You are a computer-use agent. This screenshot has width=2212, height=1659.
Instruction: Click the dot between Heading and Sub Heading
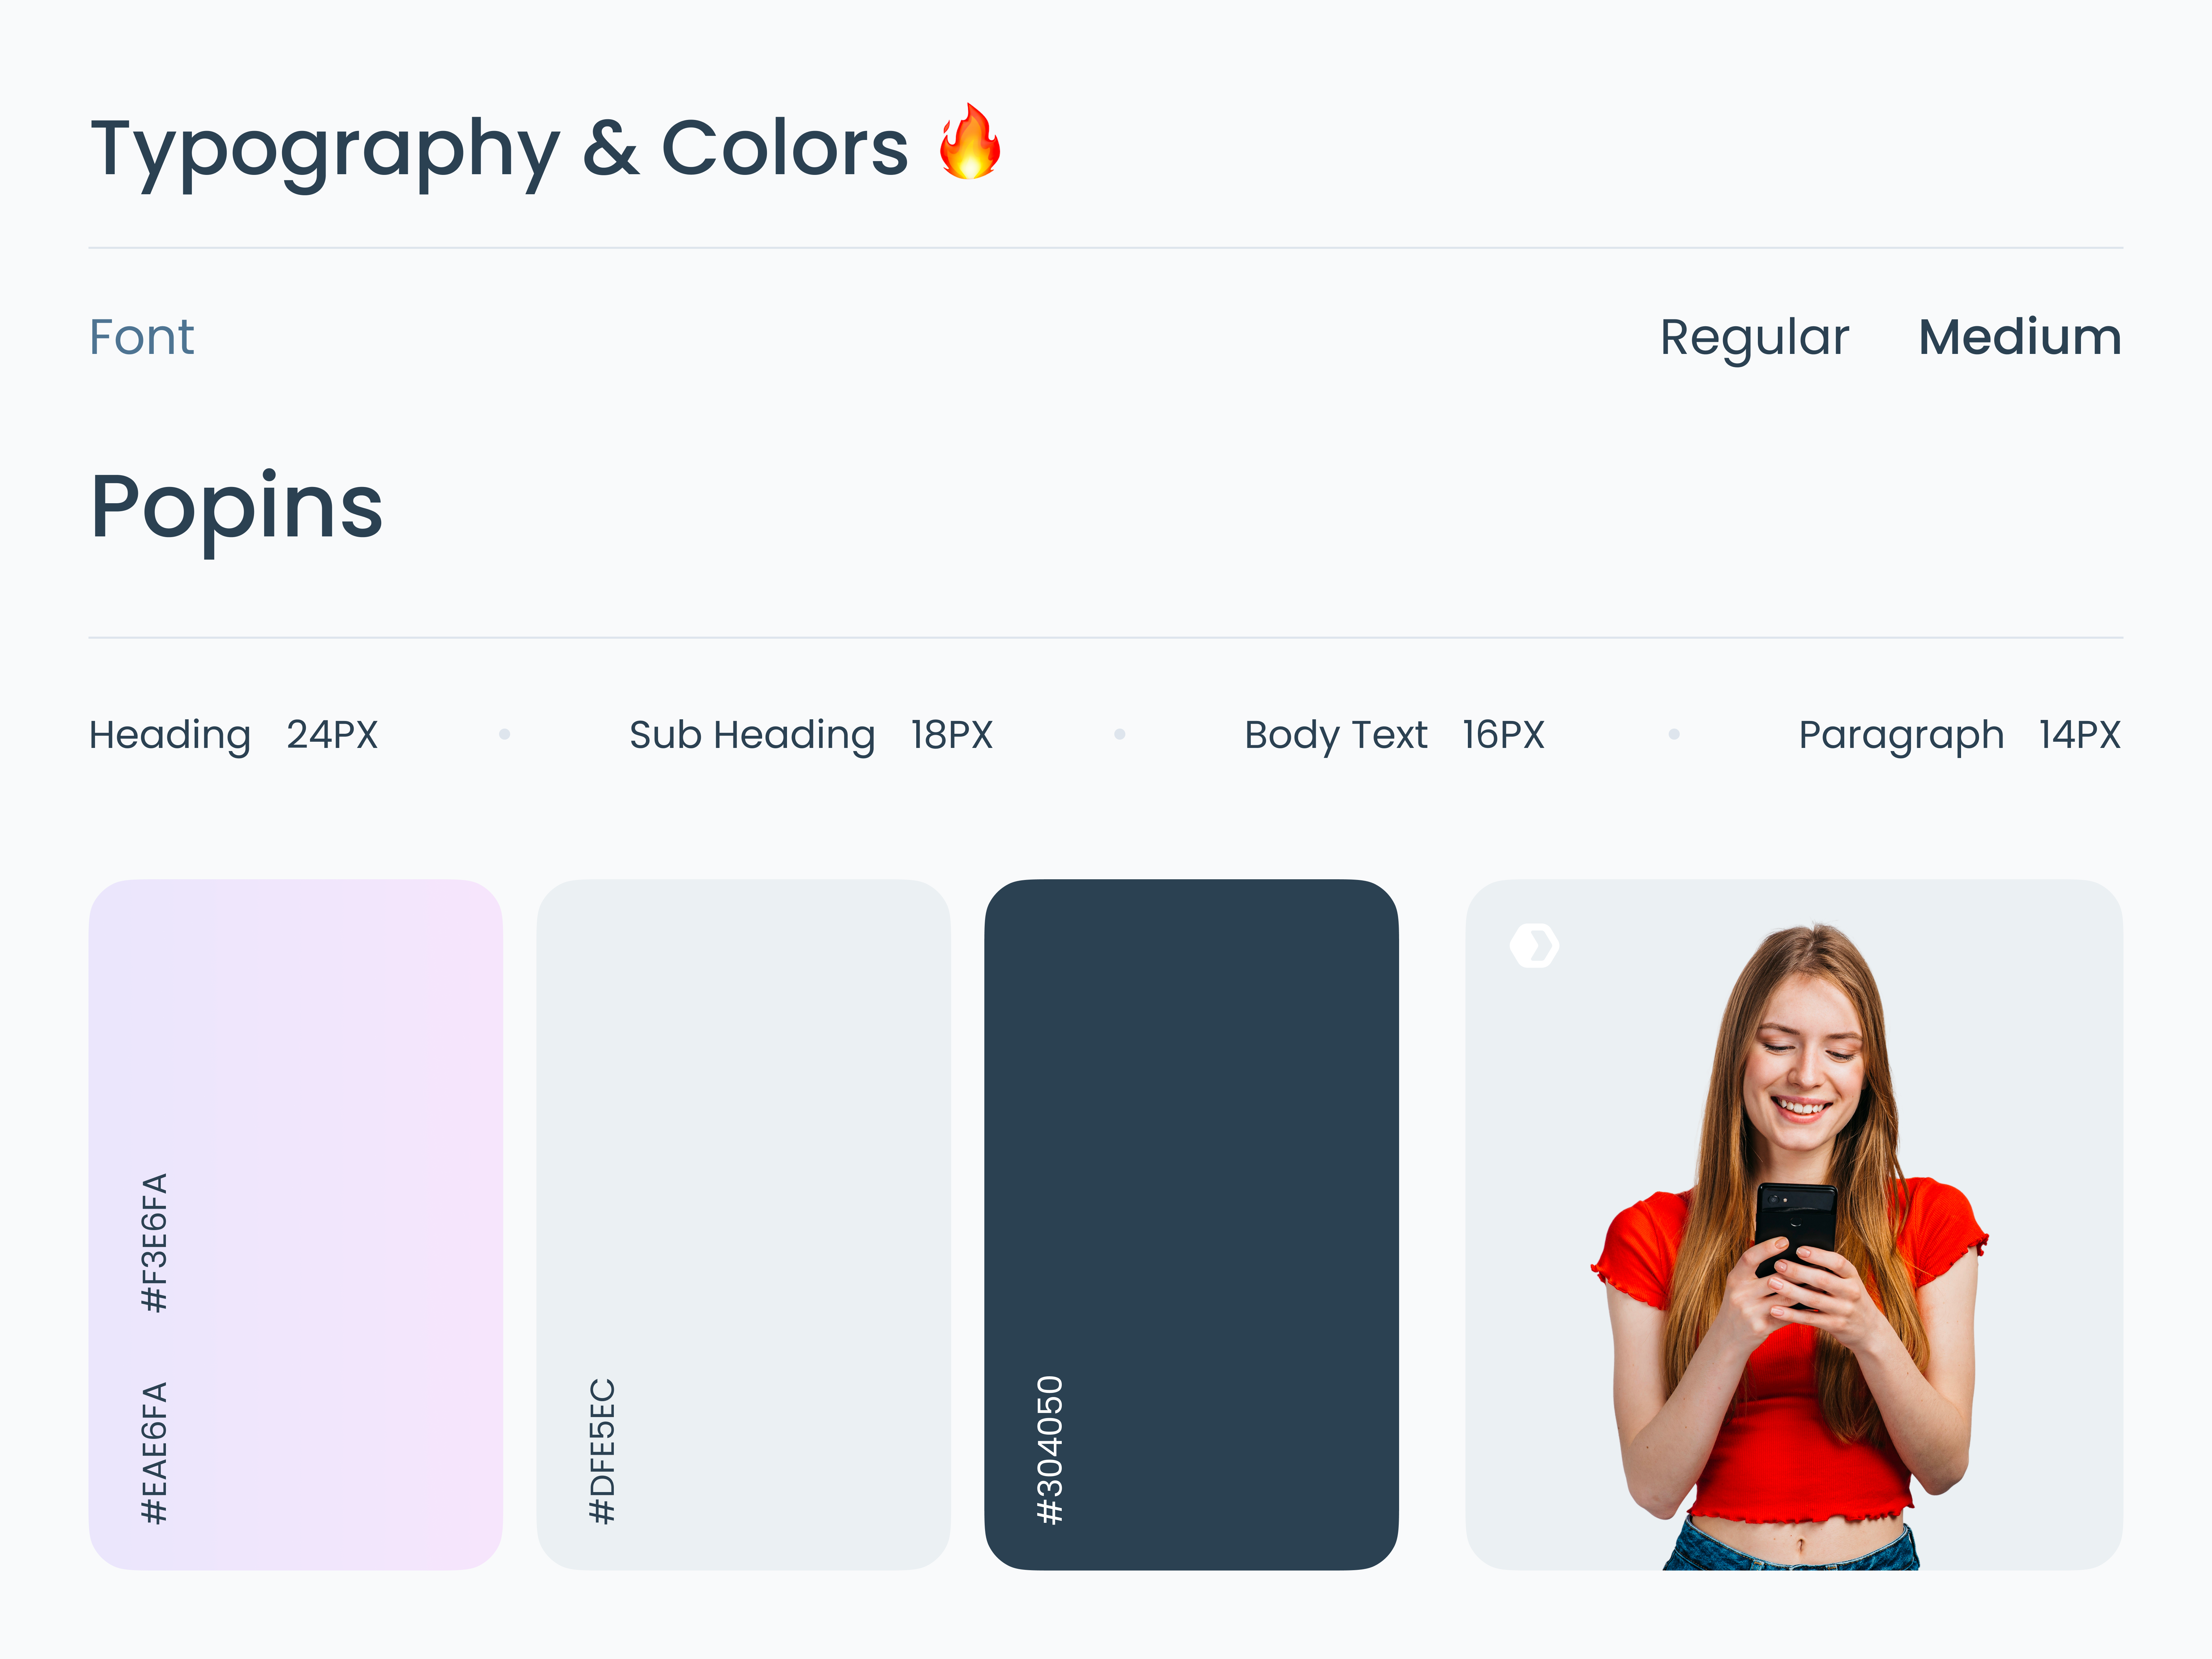pos(505,735)
